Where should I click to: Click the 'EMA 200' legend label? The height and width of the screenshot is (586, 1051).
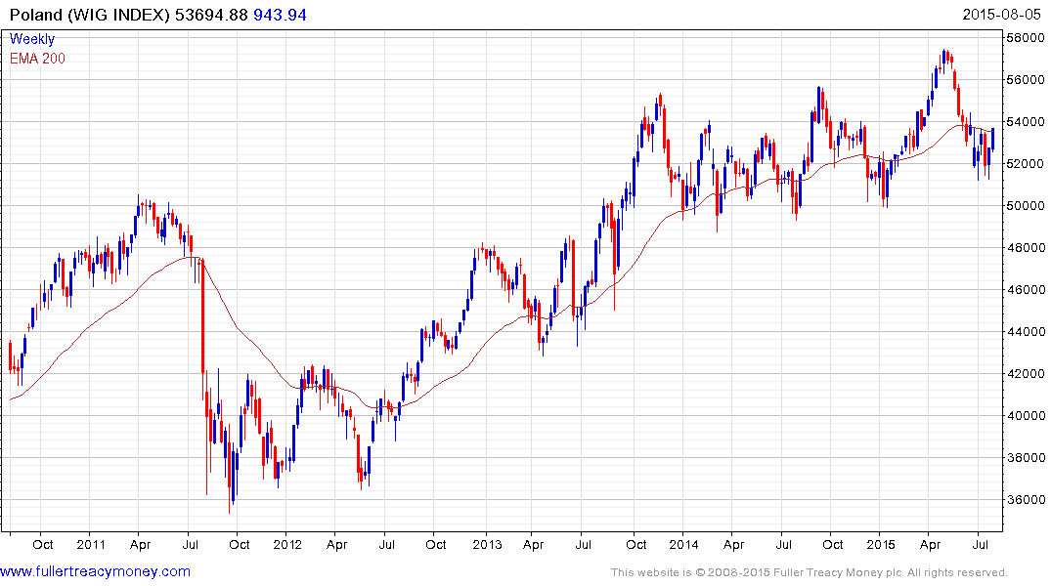coord(37,59)
